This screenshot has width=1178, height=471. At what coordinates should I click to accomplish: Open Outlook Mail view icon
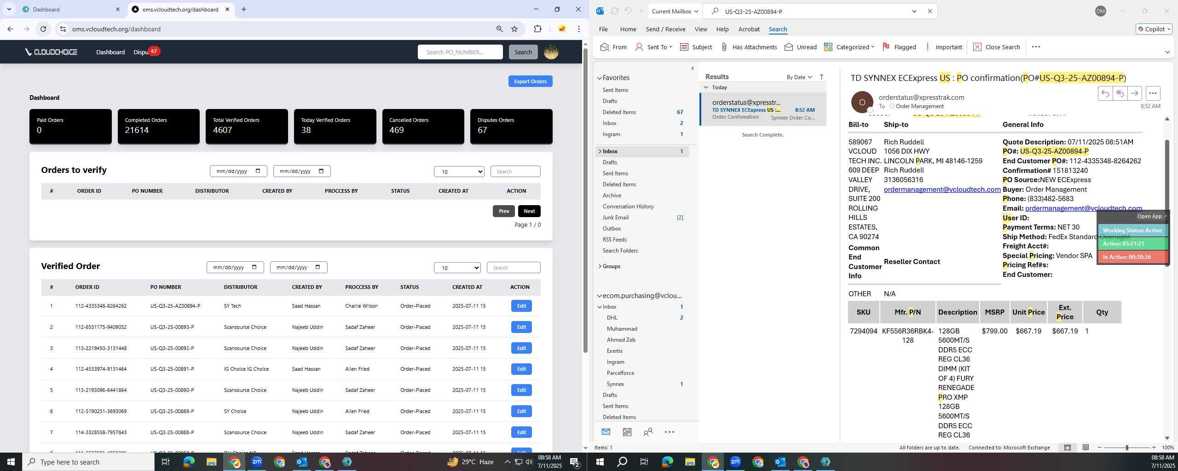pyautogui.click(x=606, y=431)
